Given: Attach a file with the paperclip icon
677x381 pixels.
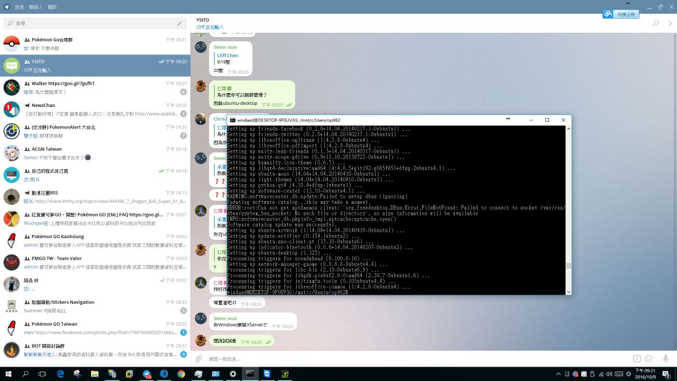Looking at the screenshot, I should click(199, 359).
